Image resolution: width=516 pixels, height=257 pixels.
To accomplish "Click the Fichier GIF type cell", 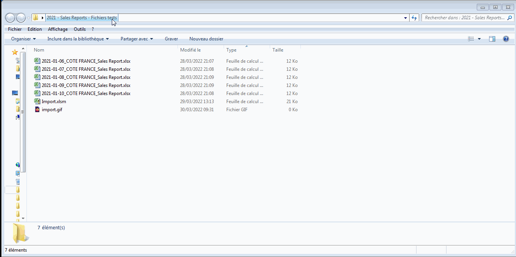I will (x=237, y=110).
